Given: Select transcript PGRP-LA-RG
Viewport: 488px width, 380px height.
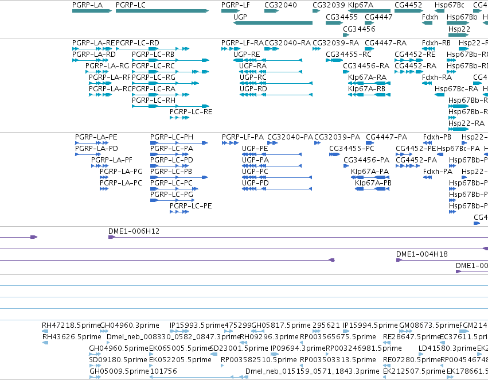Looking at the screenshot, I should click(x=107, y=66).
